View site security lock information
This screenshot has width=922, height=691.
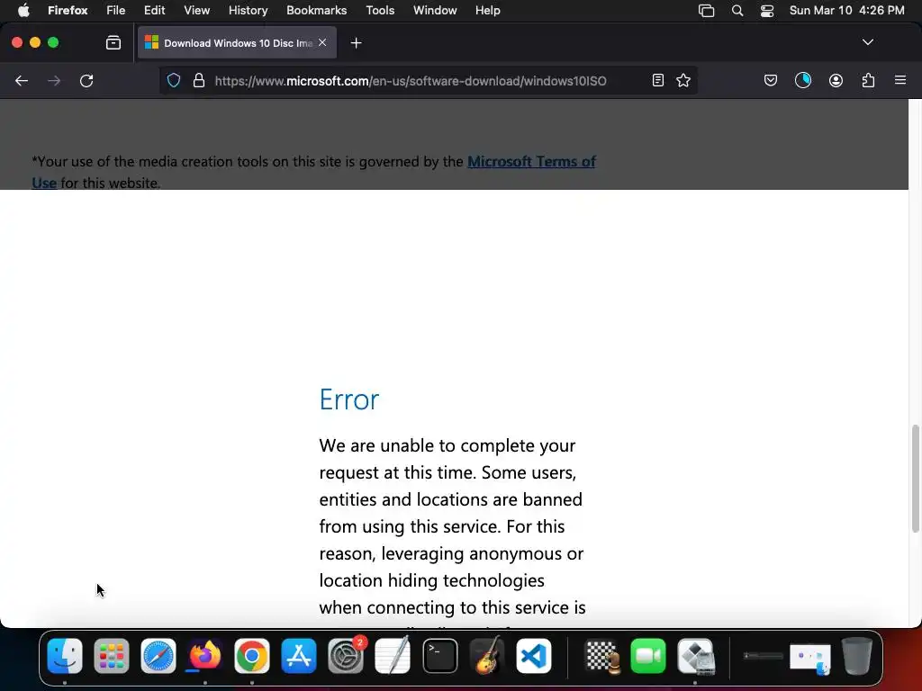tap(199, 80)
